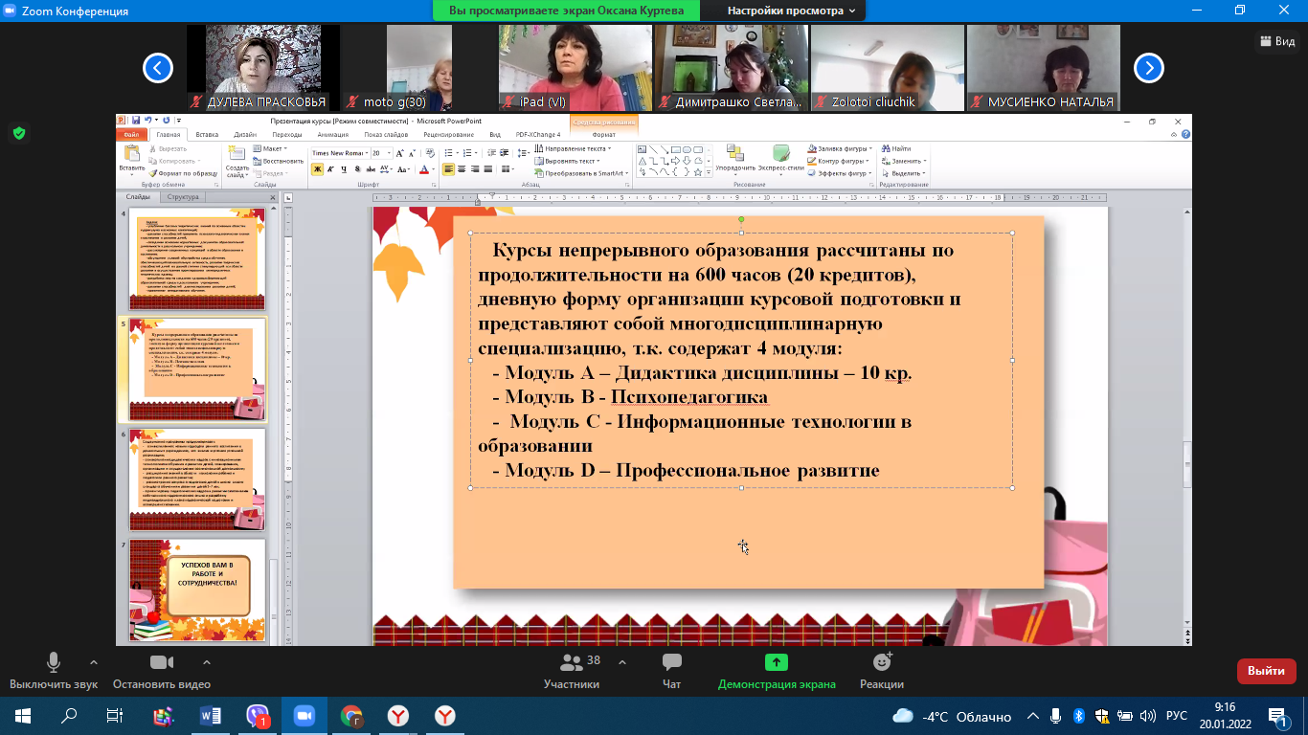Image resolution: width=1308 pixels, height=735 pixels.
Task: Show next video participants with right arrow
Action: click(x=1148, y=68)
